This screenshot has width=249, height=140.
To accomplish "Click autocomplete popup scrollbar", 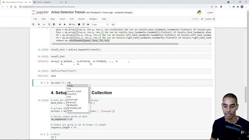I will click(x=89, y=95).
